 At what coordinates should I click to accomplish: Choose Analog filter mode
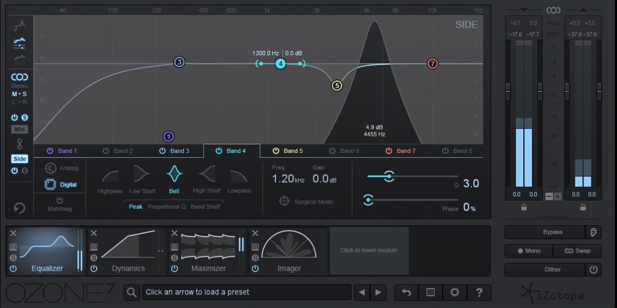61,168
